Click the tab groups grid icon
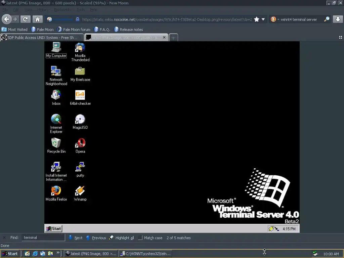Viewport: 344px width, 258px height. (341, 37)
